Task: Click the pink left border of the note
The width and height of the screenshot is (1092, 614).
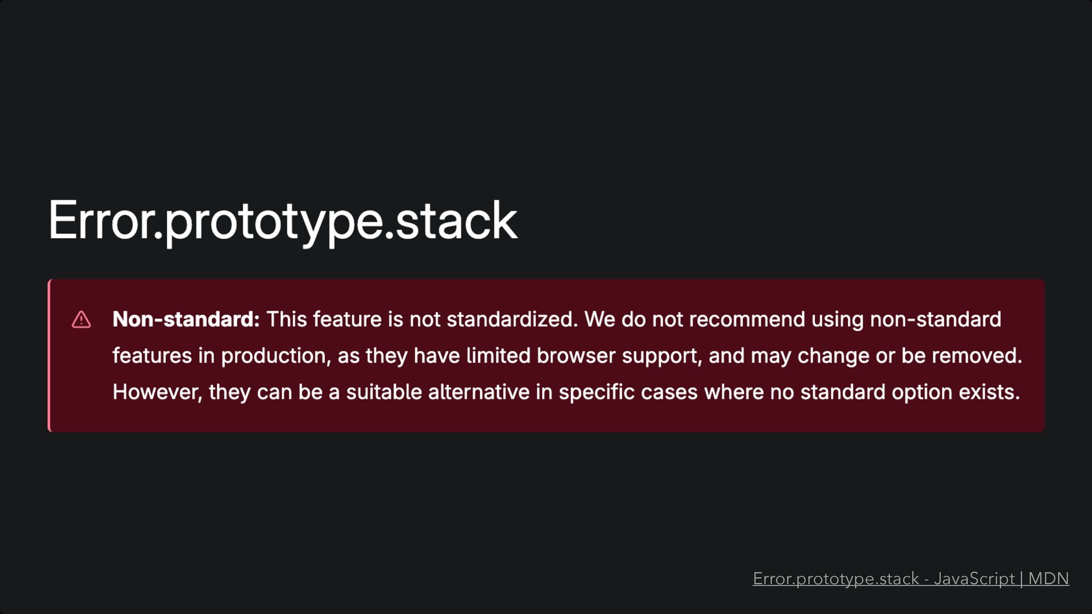Action: coord(49,355)
